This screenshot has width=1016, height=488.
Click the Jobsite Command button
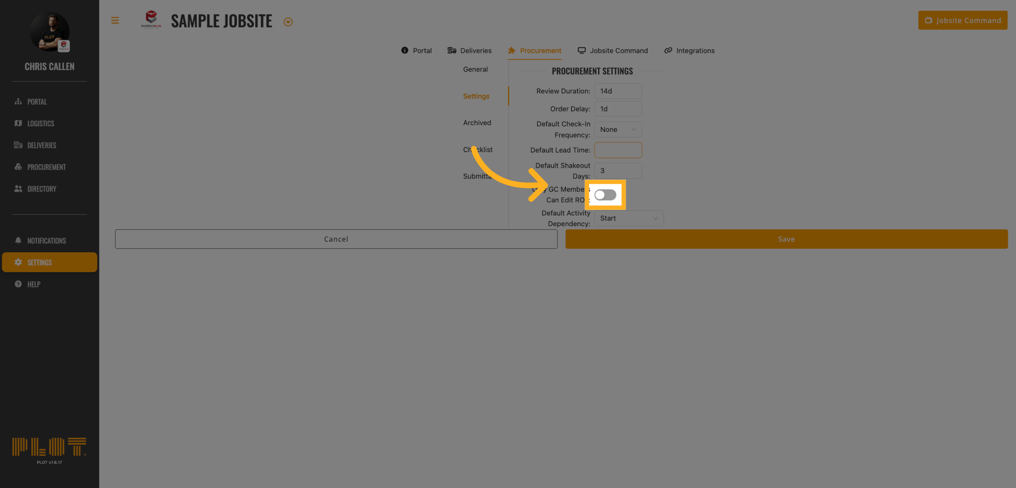click(x=963, y=20)
